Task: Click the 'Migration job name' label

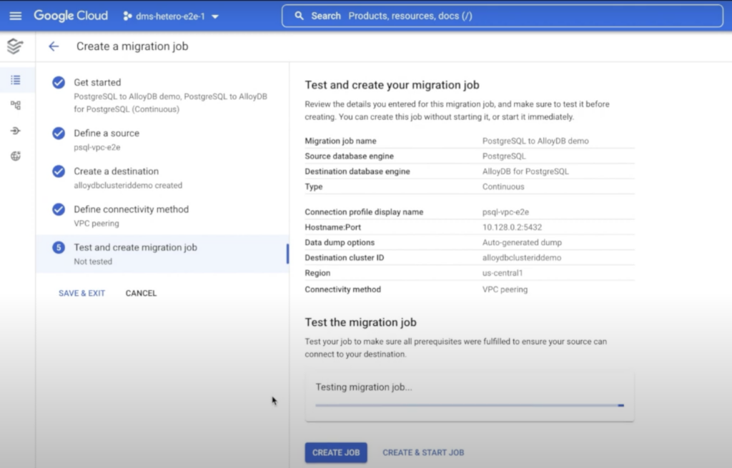Action: coord(340,141)
